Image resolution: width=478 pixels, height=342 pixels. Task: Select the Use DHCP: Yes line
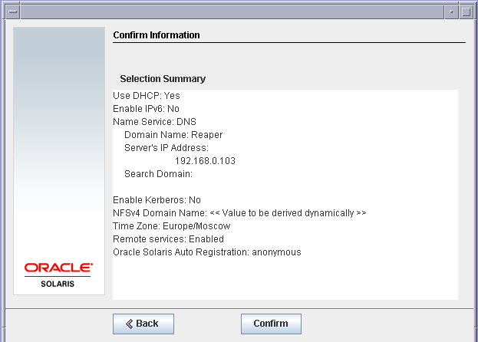coord(147,96)
